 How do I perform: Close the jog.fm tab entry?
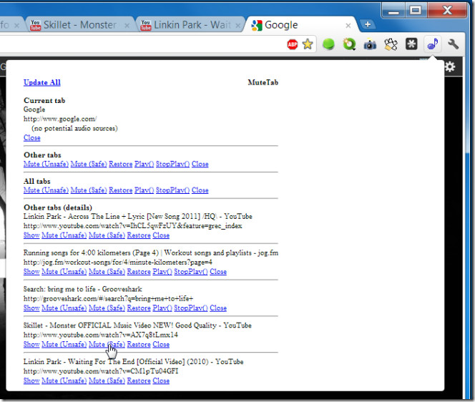[x=218, y=272]
